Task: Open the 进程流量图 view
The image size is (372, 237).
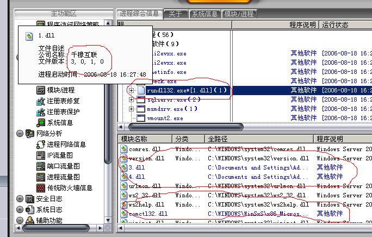Action: [x=63, y=177]
